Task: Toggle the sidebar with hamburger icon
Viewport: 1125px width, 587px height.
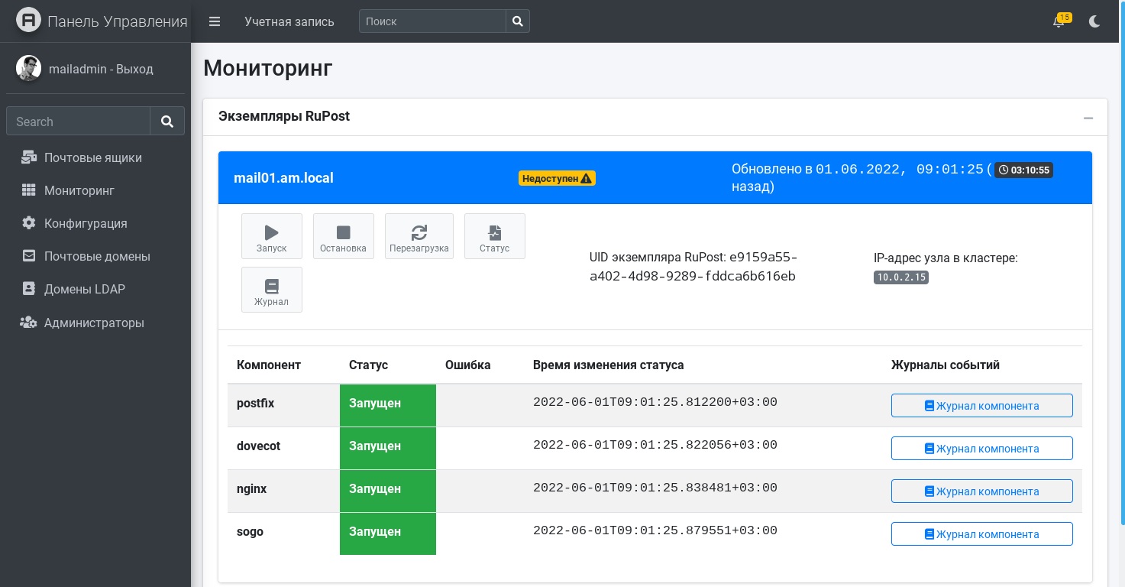Action: [215, 21]
